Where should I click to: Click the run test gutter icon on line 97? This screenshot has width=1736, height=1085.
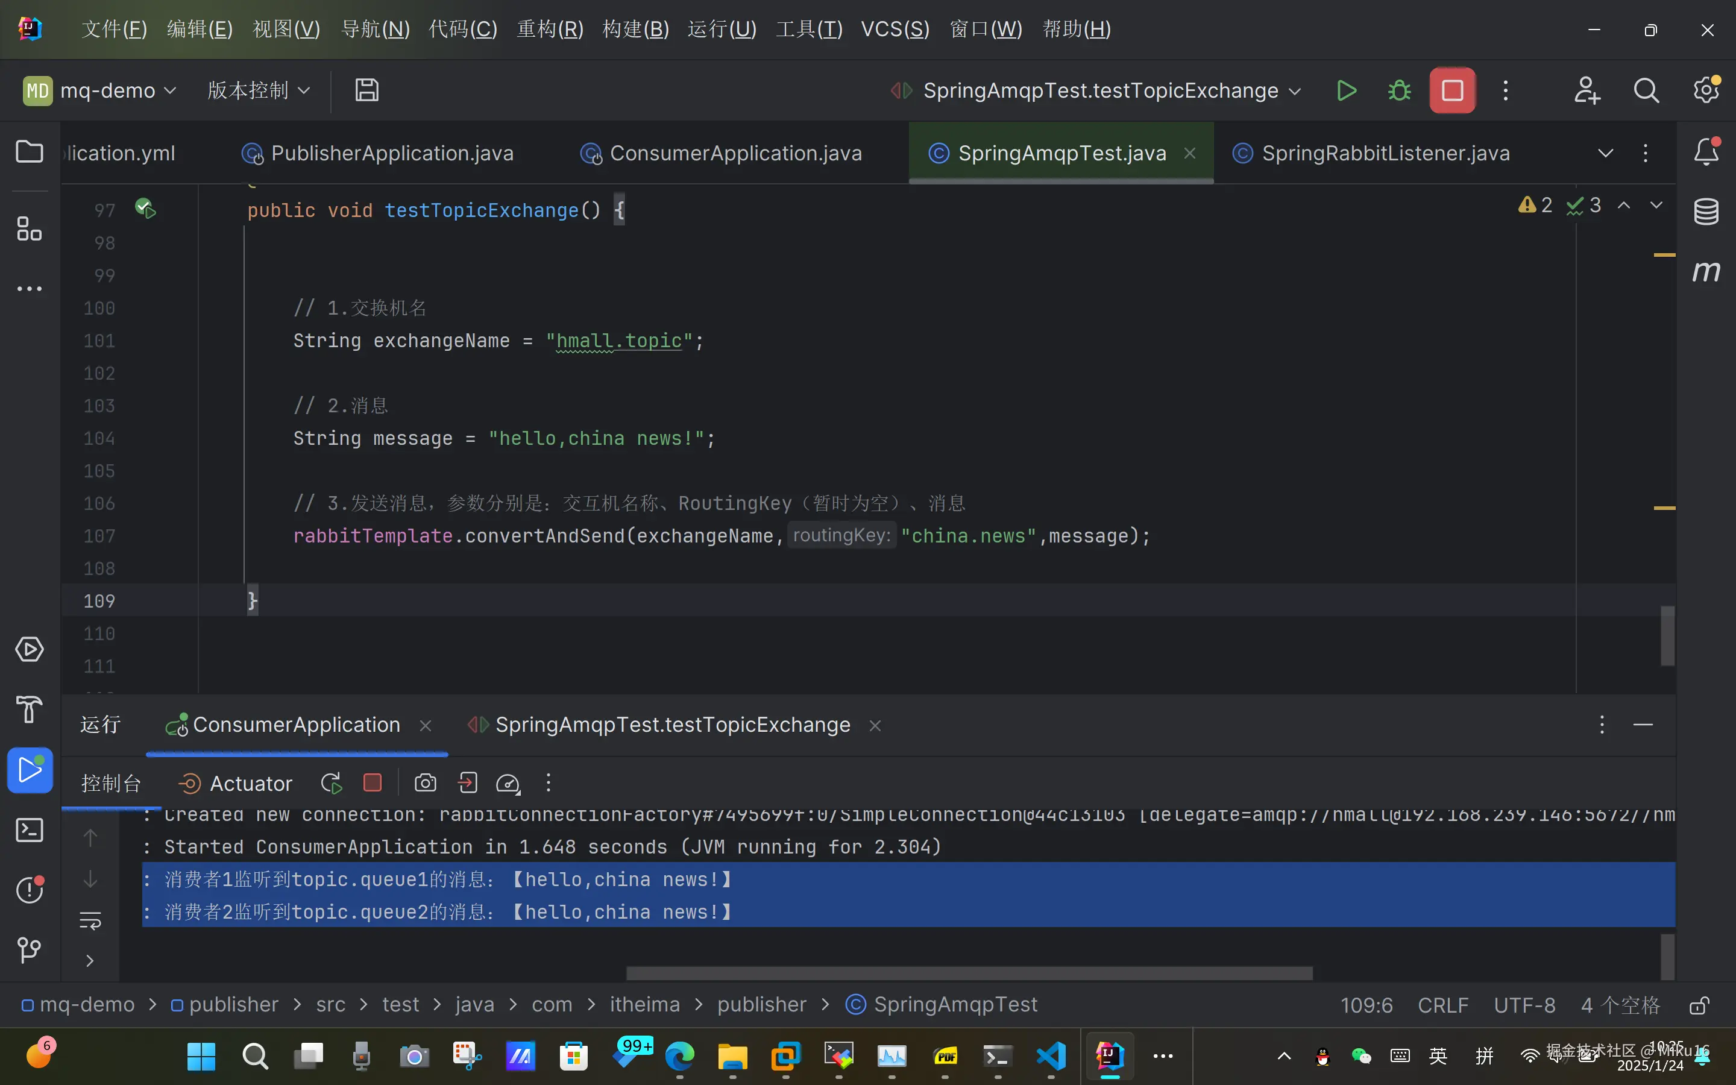pos(146,209)
